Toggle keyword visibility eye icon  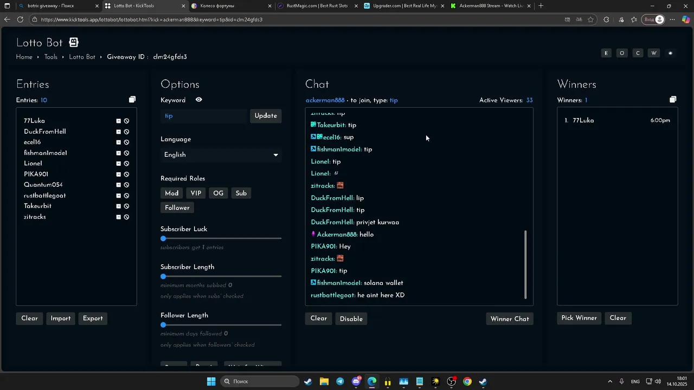(199, 100)
